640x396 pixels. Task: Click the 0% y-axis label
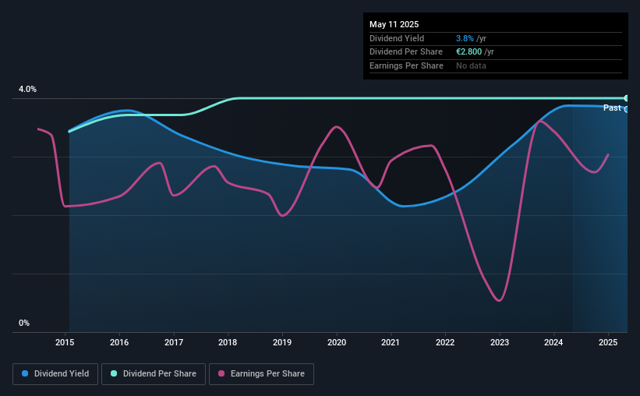click(x=24, y=323)
